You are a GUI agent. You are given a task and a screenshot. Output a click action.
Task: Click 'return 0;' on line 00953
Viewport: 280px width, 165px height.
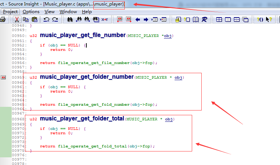point(61,50)
